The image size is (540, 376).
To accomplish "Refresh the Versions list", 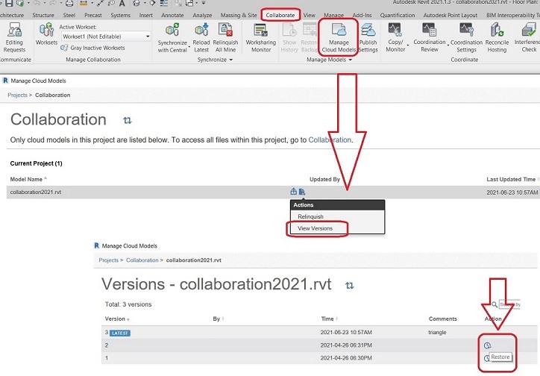I will [350, 286].
